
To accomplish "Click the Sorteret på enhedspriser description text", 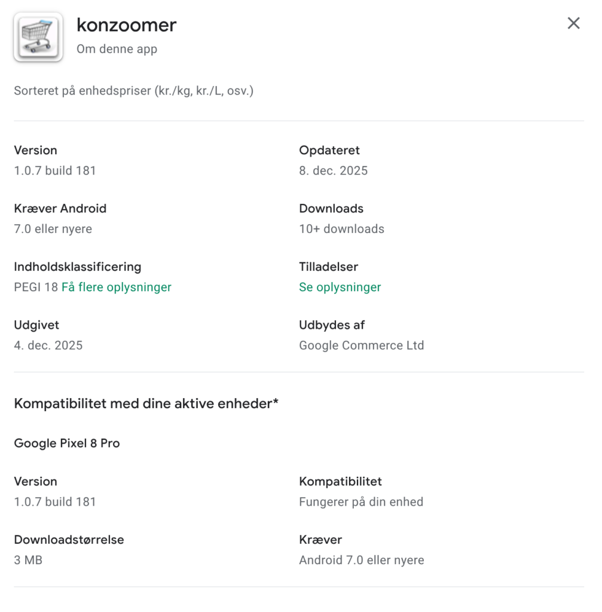I will [133, 92].
